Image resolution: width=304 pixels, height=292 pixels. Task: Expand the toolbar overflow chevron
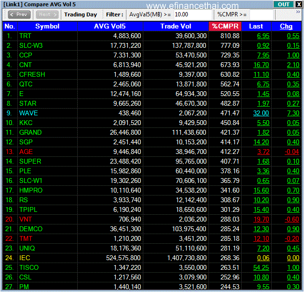click(x=298, y=12)
